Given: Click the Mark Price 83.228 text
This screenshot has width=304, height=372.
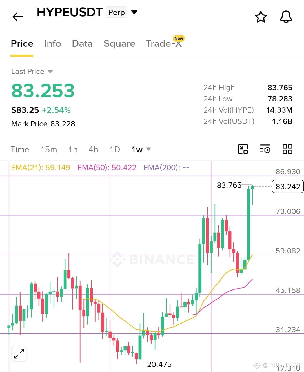Looking at the screenshot, I should click(43, 124).
